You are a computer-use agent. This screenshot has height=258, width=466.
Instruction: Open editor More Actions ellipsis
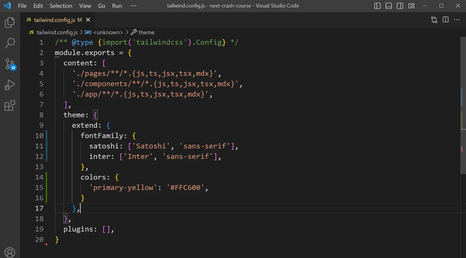[x=457, y=20]
